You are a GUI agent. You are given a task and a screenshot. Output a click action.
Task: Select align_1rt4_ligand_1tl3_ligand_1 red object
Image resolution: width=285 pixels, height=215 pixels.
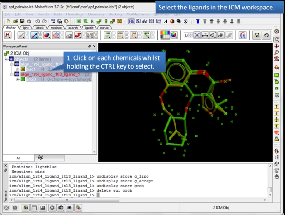click(50, 74)
